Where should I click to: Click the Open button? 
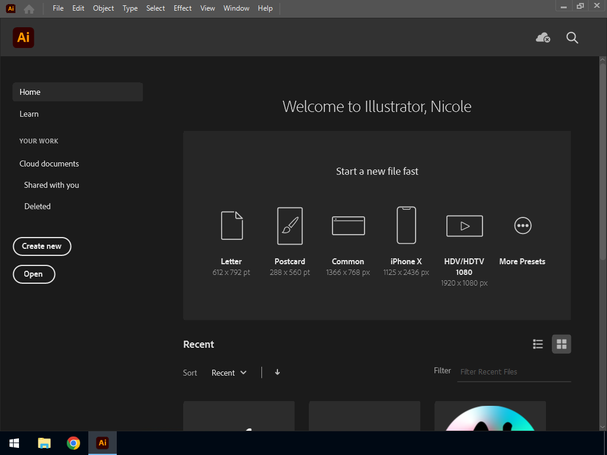point(34,274)
